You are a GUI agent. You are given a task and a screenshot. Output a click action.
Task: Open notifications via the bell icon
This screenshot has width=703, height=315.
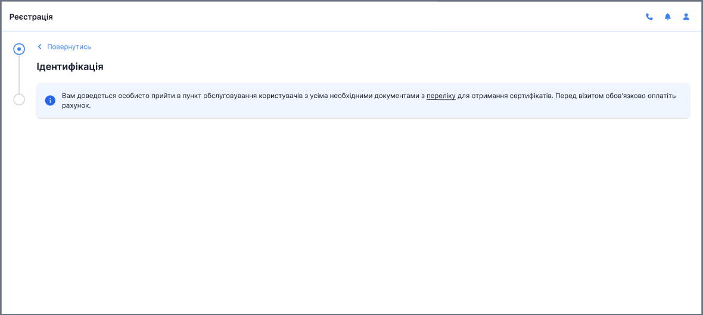pos(667,17)
